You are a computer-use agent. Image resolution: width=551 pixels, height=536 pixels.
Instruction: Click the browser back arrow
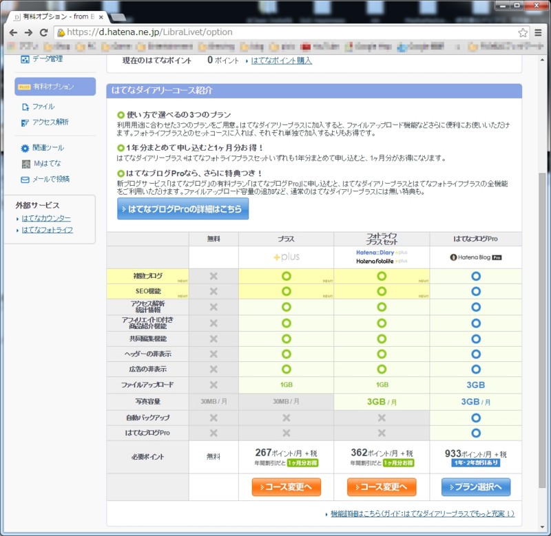click(13, 32)
